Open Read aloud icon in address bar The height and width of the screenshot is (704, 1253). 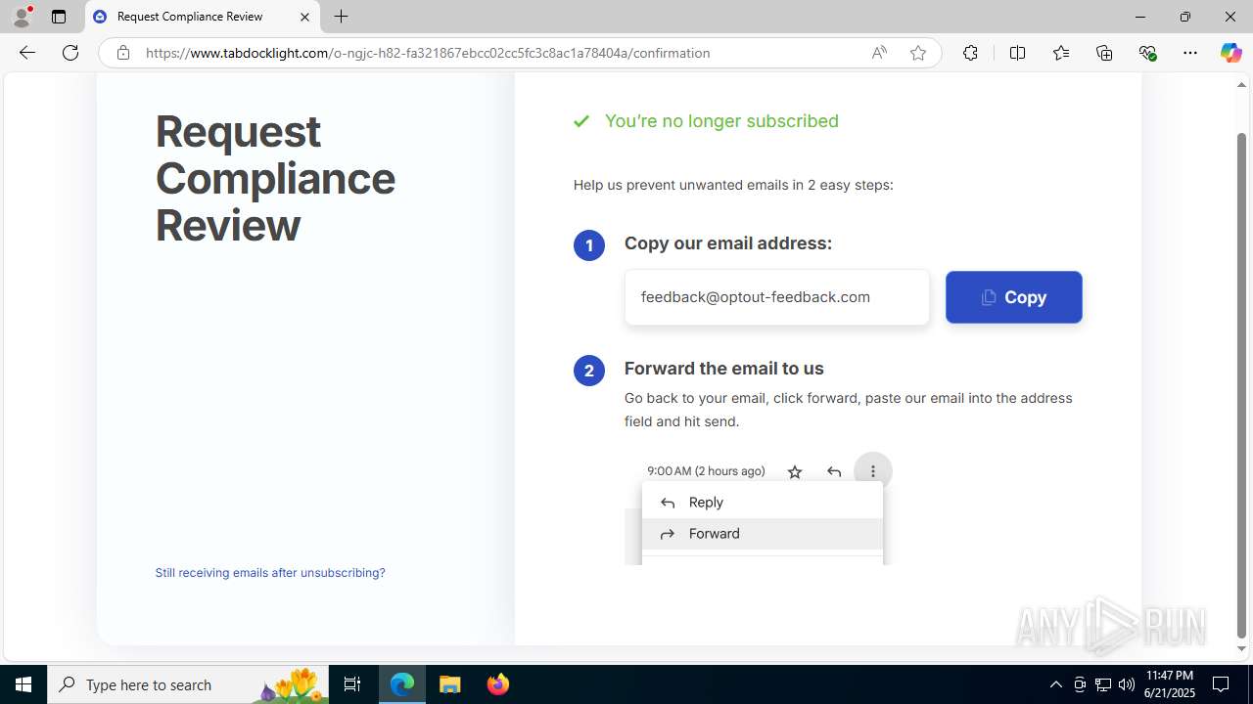click(x=879, y=53)
